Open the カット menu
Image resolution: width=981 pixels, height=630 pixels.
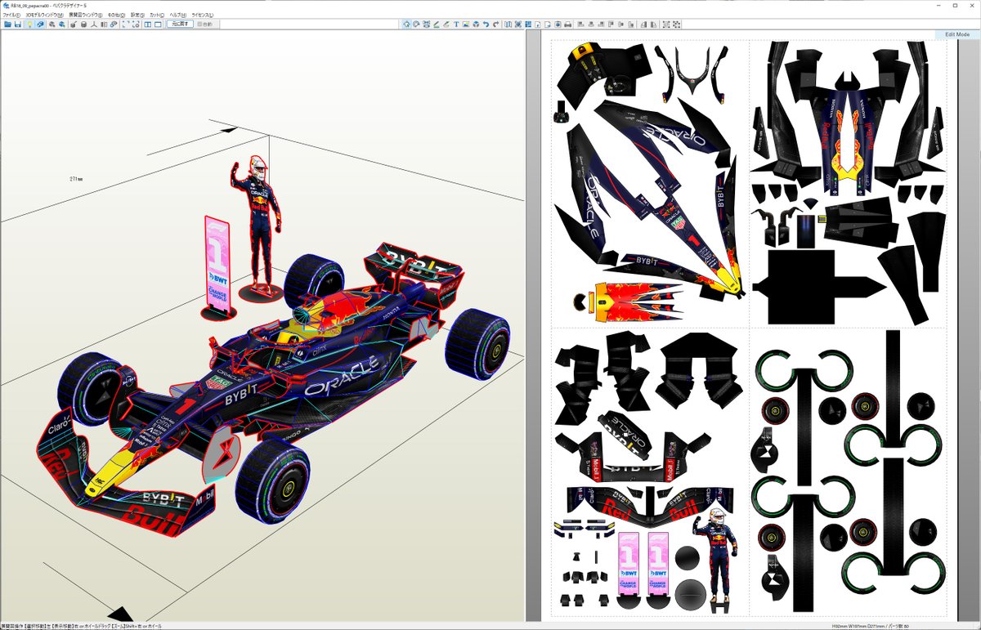click(x=157, y=15)
